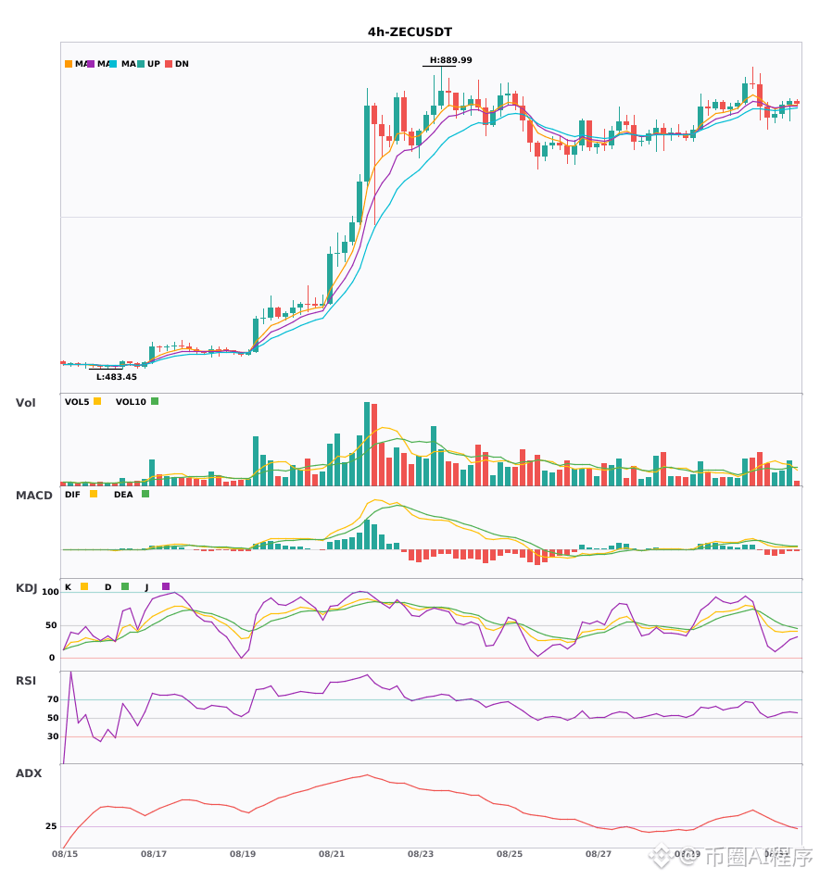The image size is (820, 880).
Task: Click the KDJ axis value 0
Action: click(52, 658)
